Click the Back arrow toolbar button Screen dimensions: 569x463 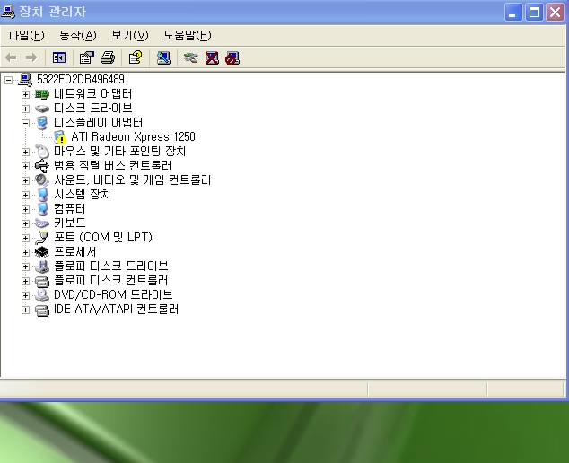pos(11,57)
